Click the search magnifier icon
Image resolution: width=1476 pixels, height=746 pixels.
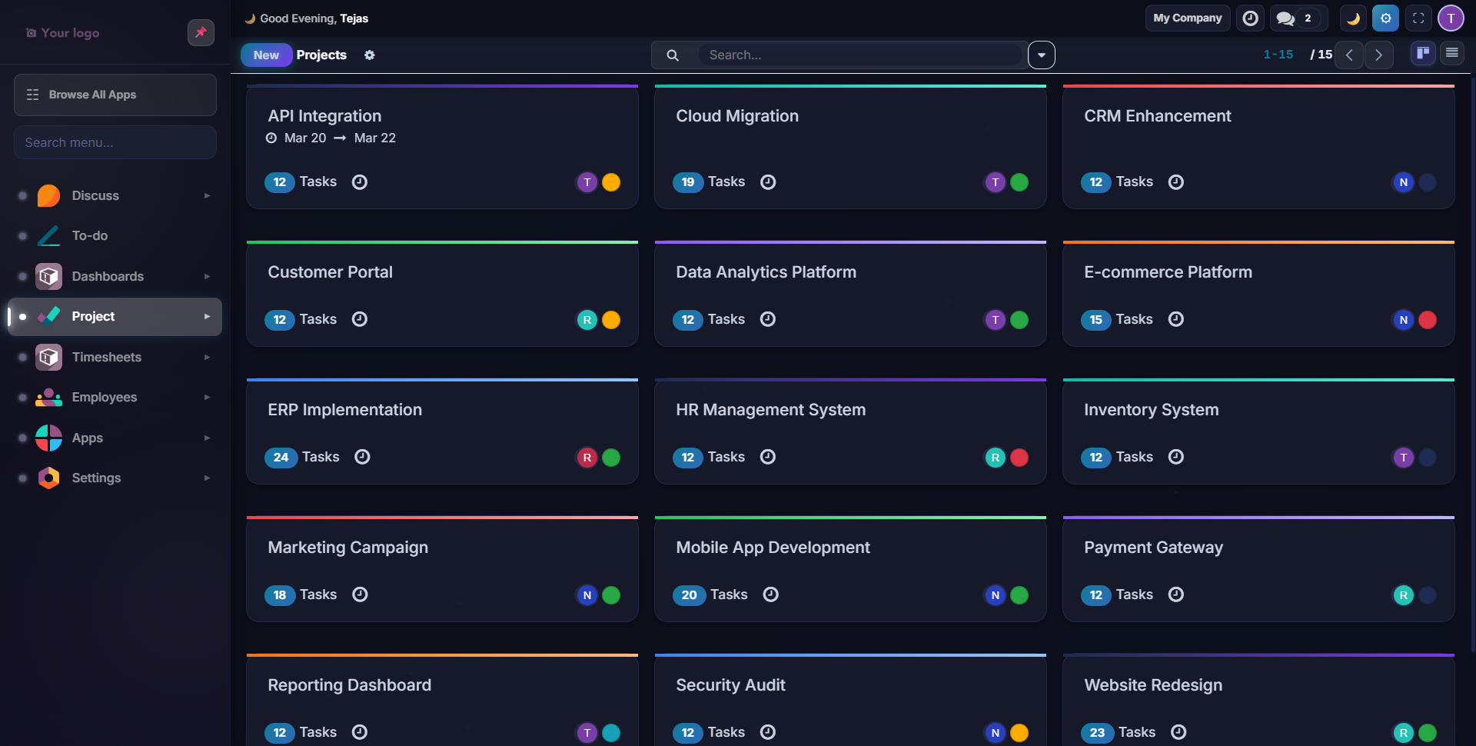tap(673, 55)
